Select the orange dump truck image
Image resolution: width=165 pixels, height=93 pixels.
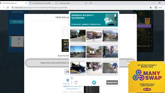click(x=94, y=36)
